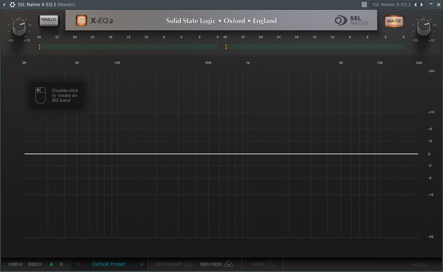Enable the PARALLEL mode button
The width and height of the screenshot is (443, 272).
coord(48,20)
